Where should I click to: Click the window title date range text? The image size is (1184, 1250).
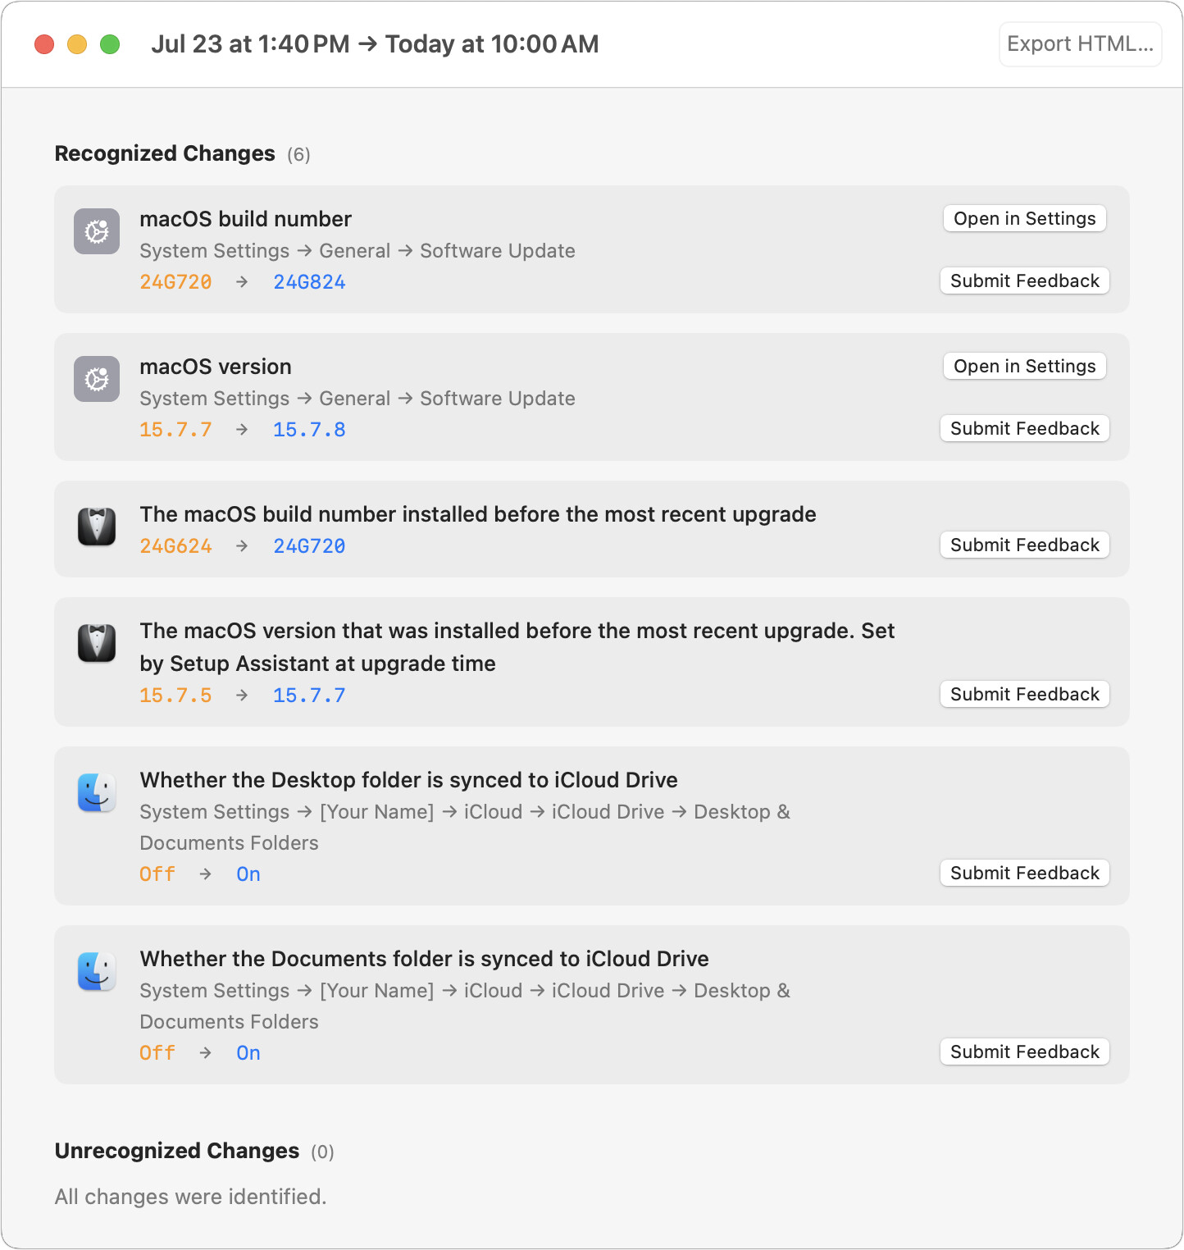375,43
